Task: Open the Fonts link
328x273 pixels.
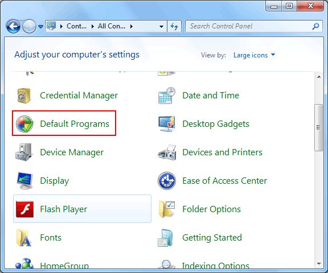Action: click(x=51, y=238)
